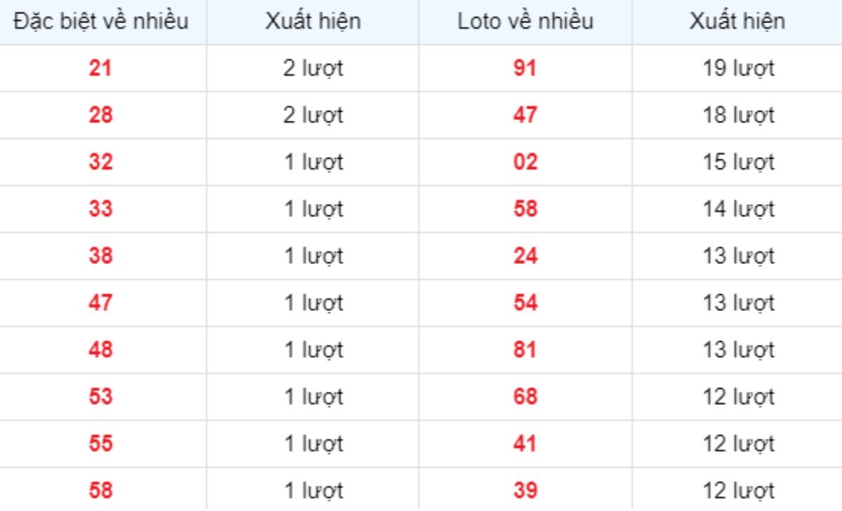
Task: Click the red number 33
Action: pyautogui.click(x=100, y=209)
